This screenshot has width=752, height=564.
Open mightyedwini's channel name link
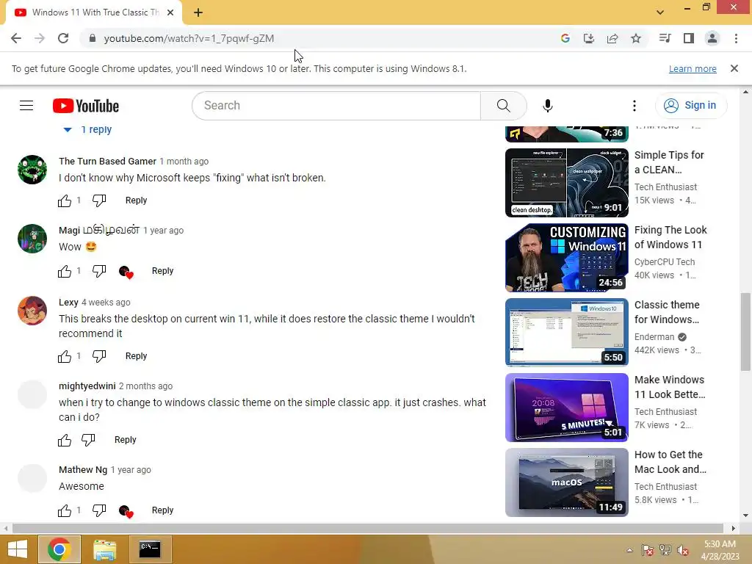coord(87,386)
